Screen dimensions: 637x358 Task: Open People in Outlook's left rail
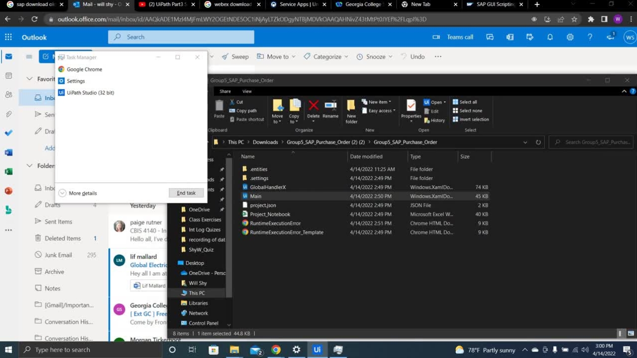coord(8,94)
